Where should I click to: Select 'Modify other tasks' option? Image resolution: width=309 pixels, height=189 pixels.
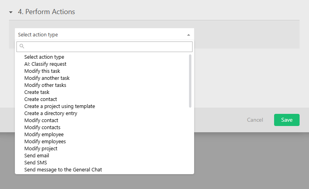[45, 85]
